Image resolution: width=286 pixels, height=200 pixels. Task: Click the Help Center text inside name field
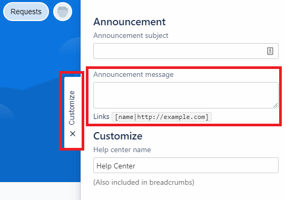click(x=116, y=166)
